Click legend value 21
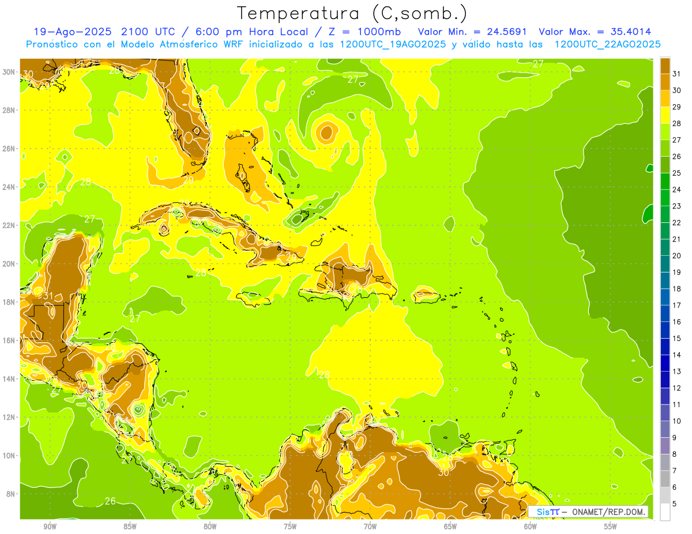The image size is (692, 534). [676, 239]
